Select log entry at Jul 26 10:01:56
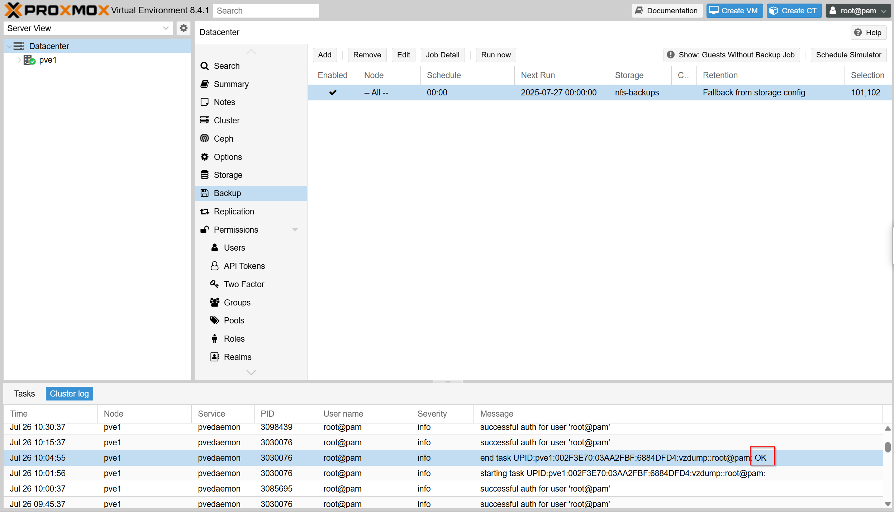Viewport: 894px width, 512px height. 443,473
